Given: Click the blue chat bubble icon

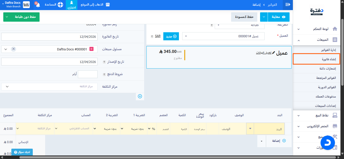Looking at the screenshot, I should click(x=327, y=146).
